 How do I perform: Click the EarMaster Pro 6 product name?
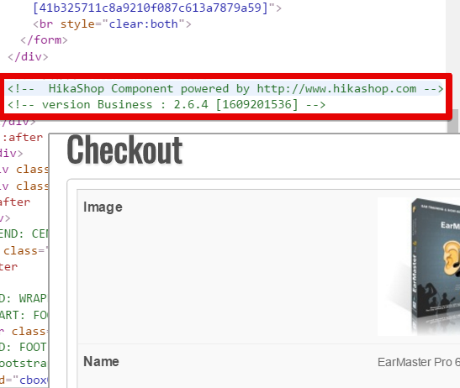(x=419, y=362)
